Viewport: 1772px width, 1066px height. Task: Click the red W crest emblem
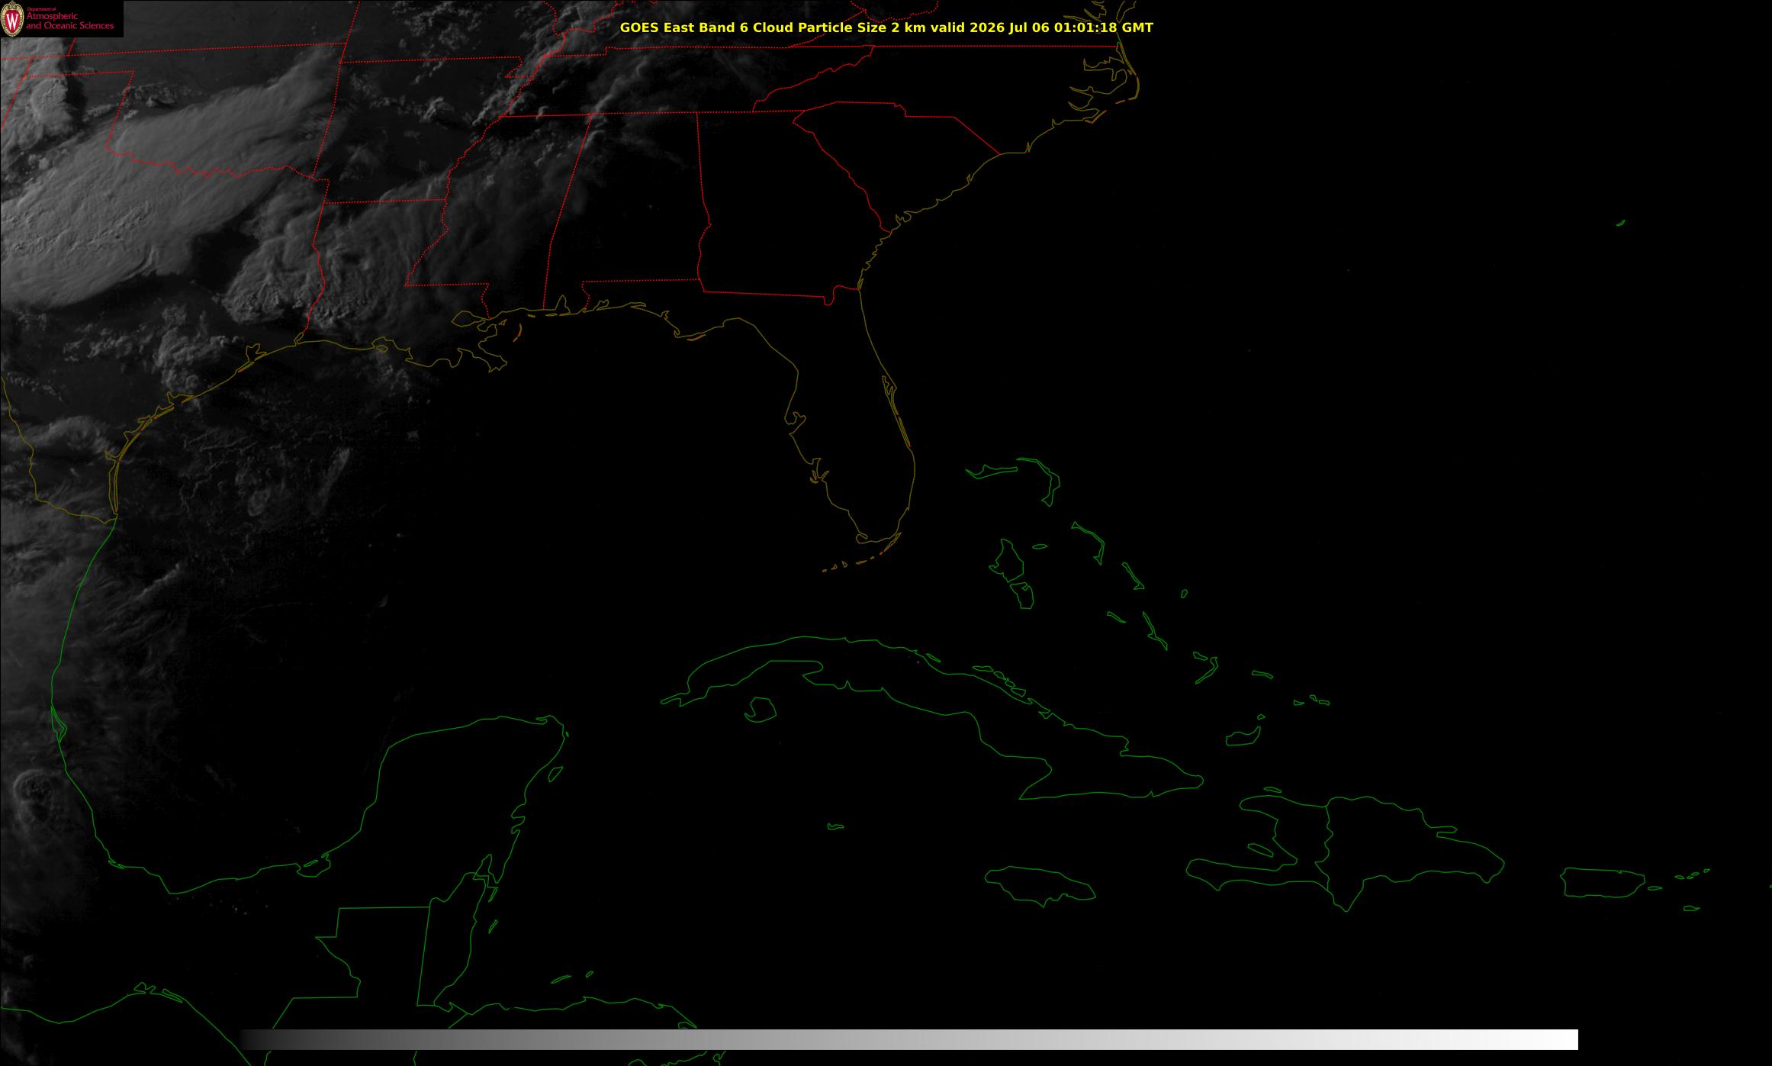12,19
